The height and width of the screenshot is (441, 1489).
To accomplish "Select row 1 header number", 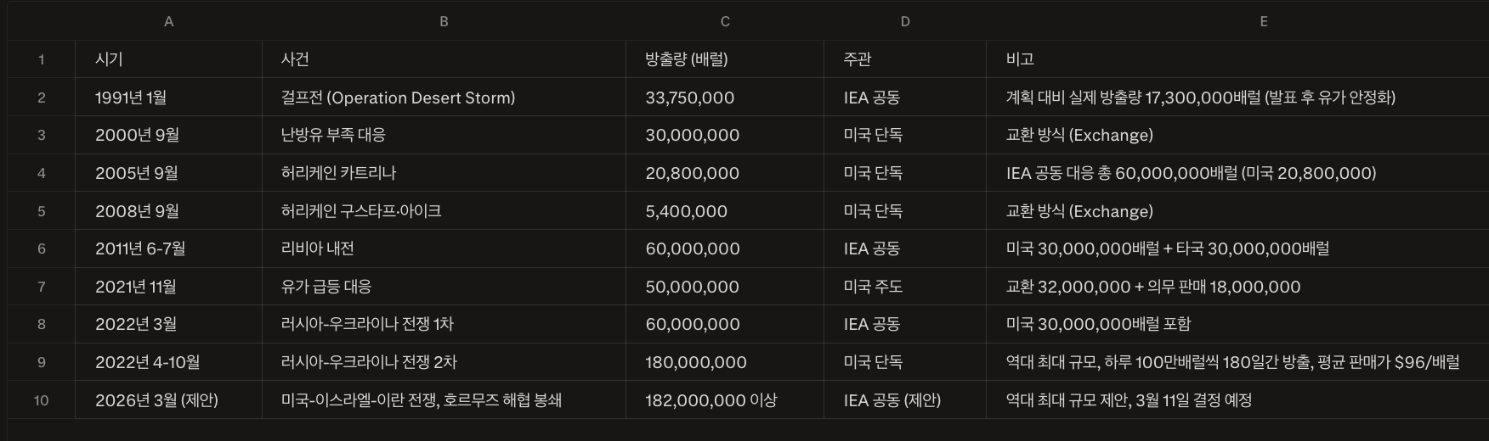I will [41, 59].
